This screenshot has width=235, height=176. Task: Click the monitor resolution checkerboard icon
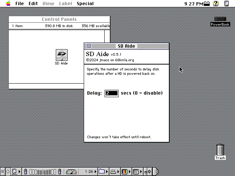click(x=136, y=172)
